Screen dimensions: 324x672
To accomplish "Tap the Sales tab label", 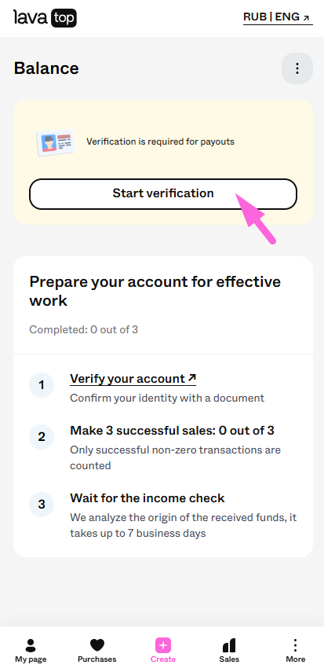I will [x=229, y=659].
